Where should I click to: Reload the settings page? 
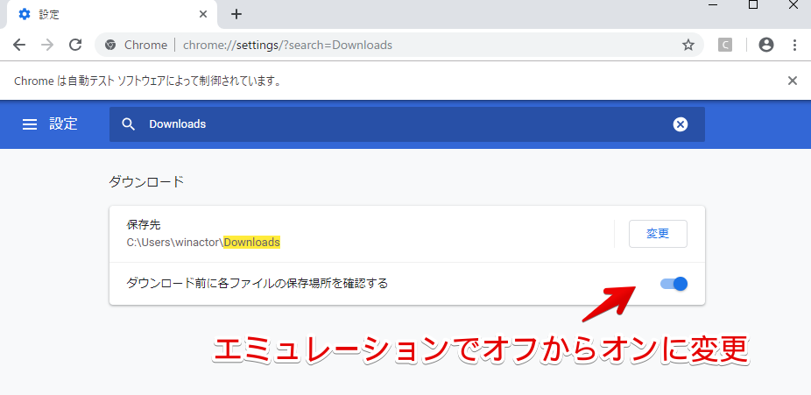pos(75,45)
